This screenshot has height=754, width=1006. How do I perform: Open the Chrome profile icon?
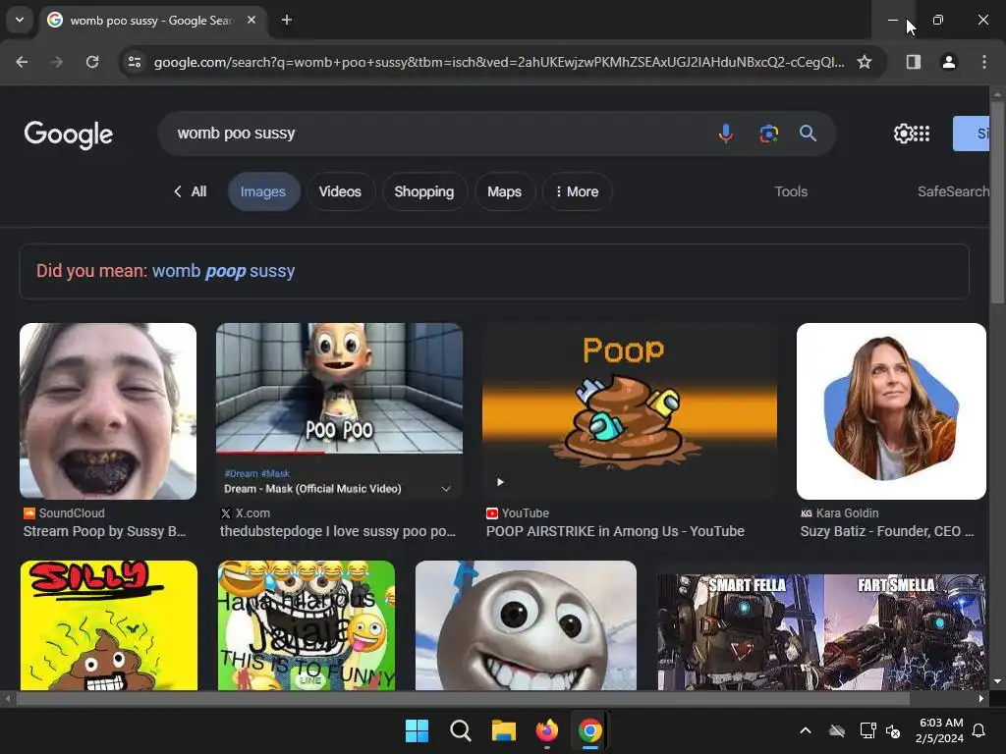pyautogui.click(x=948, y=62)
